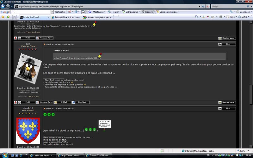Click Haut de page under torrot's post
The image size is (253, 158).
[x=227, y=38]
